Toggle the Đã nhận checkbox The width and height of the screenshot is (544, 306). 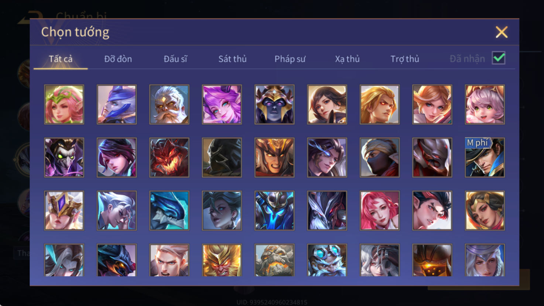coord(499,58)
